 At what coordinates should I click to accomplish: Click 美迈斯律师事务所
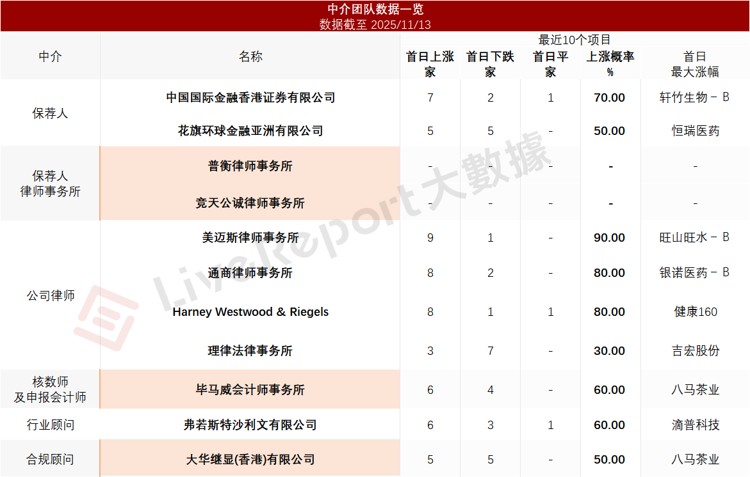(250, 237)
